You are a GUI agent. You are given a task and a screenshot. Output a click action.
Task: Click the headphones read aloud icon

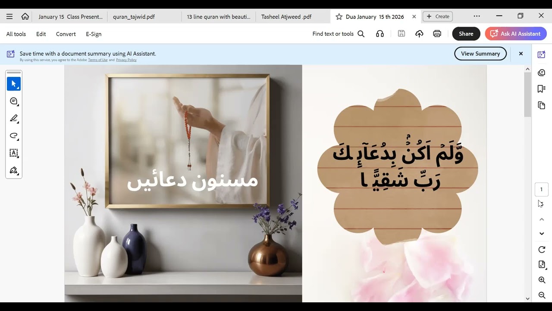click(380, 34)
